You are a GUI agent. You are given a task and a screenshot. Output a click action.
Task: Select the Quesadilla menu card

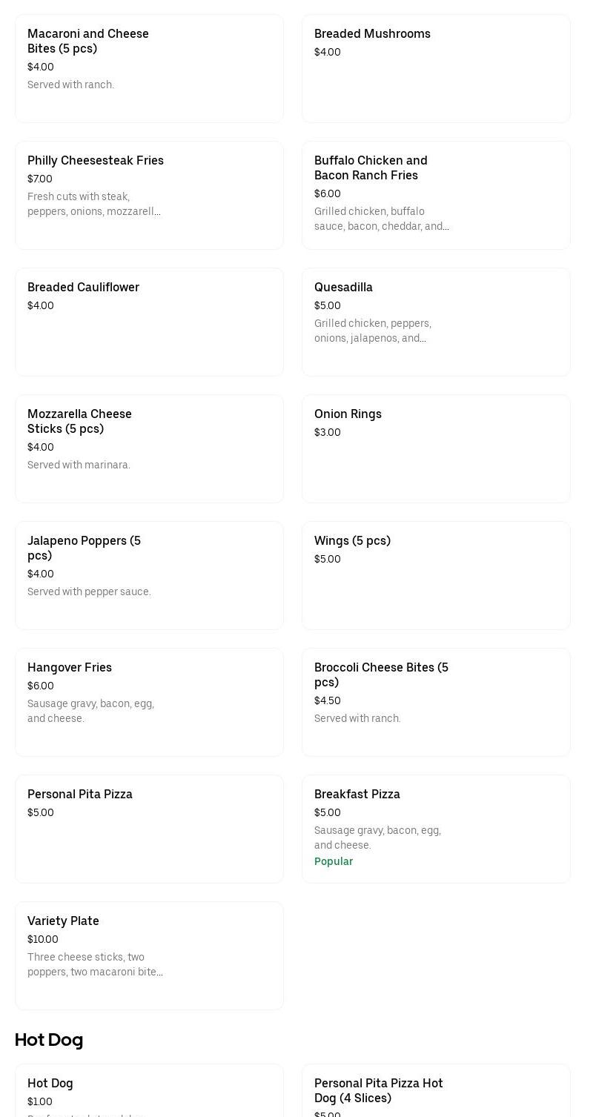pyautogui.click(x=436, y=322)
